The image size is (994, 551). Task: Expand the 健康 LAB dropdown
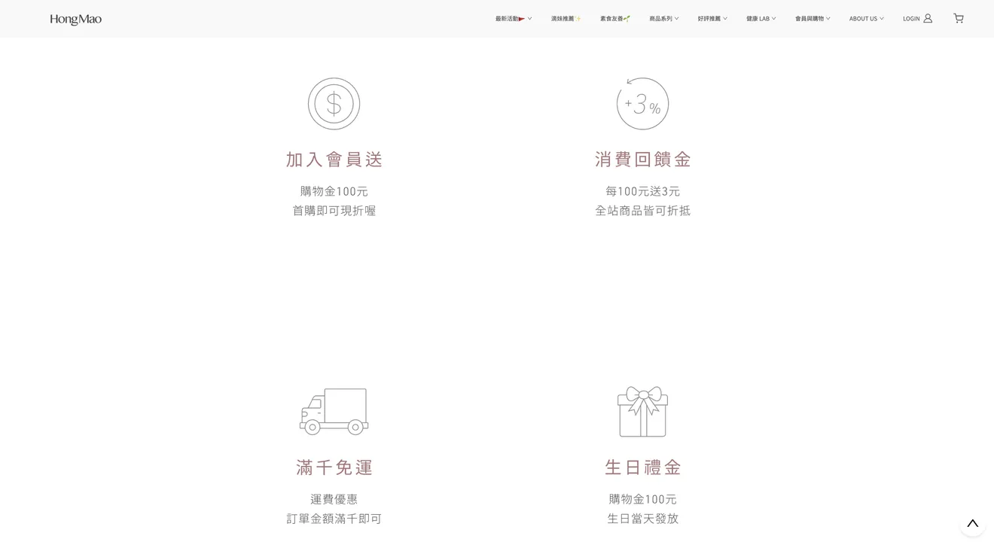click(x=761, y=18)
